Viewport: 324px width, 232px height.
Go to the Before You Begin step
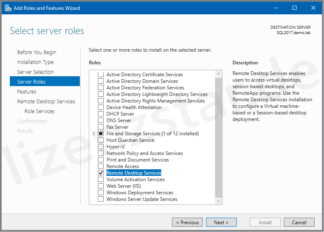click(x=36, y=52)
